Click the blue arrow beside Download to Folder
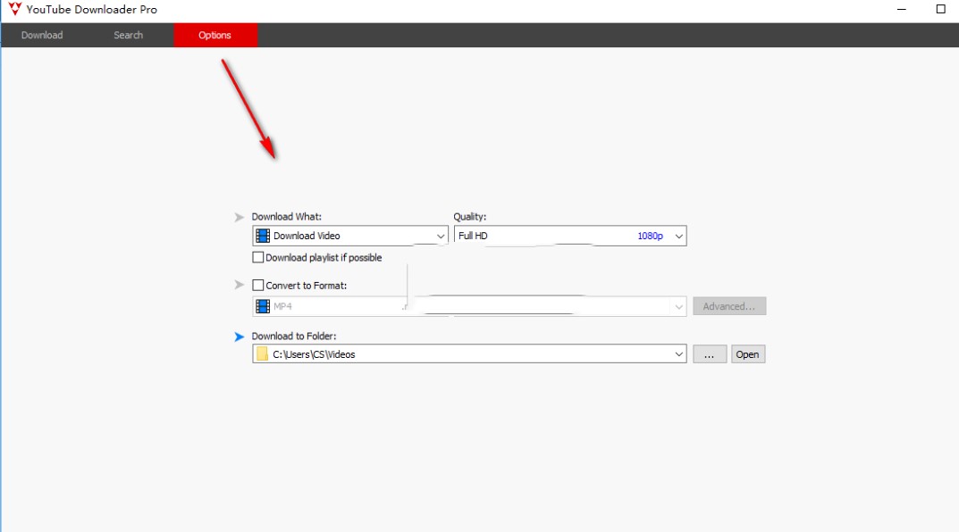The height and width of the screenshot is (532, 959). [x=239, y=337]
